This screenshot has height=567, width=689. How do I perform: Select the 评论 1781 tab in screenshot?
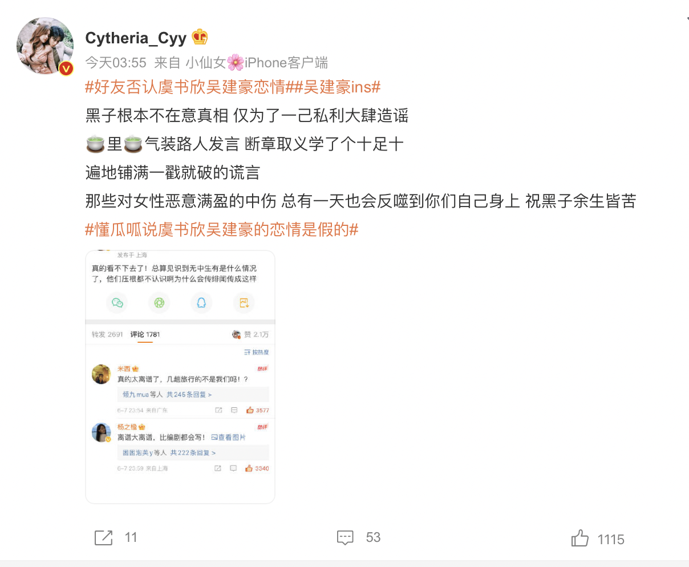click(x=145, y=334)
